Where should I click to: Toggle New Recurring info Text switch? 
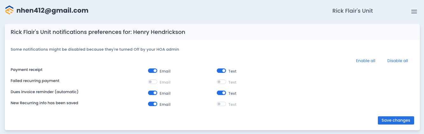[x=222, y=104]
